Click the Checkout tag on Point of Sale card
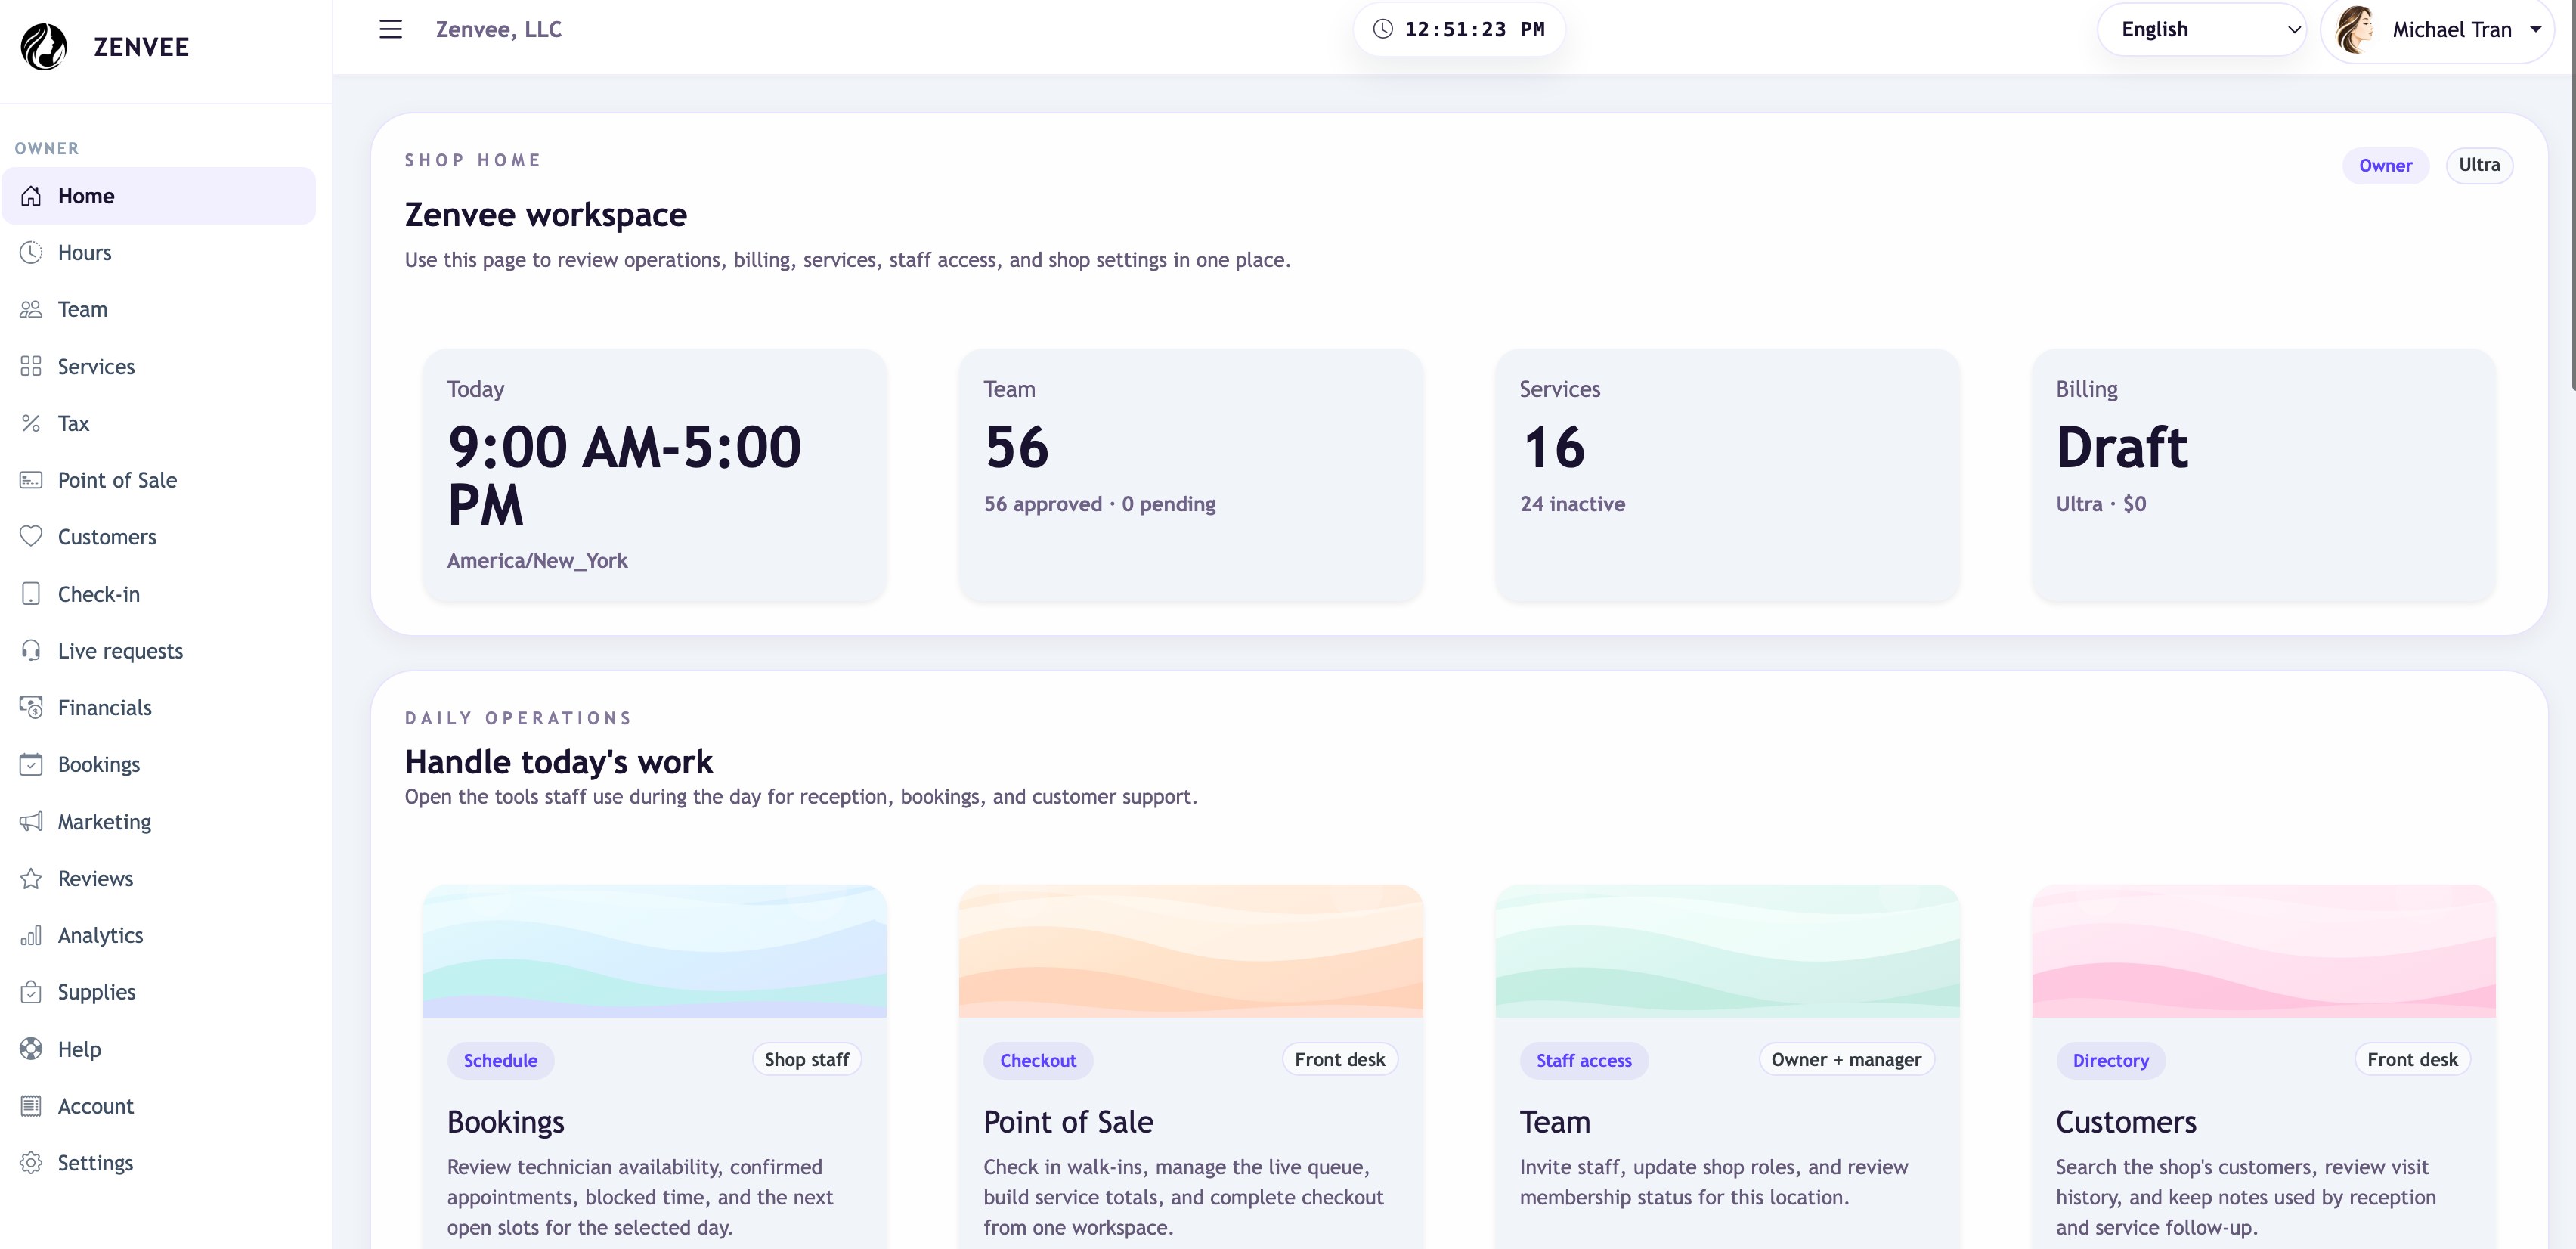Image resolution: width=2576 pixels, height=1249 pixels. tap(1038, 1060)
